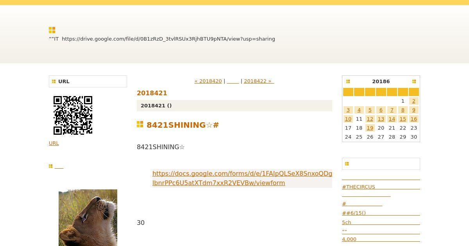Open the 5ch sidebar link

(381, 223)
